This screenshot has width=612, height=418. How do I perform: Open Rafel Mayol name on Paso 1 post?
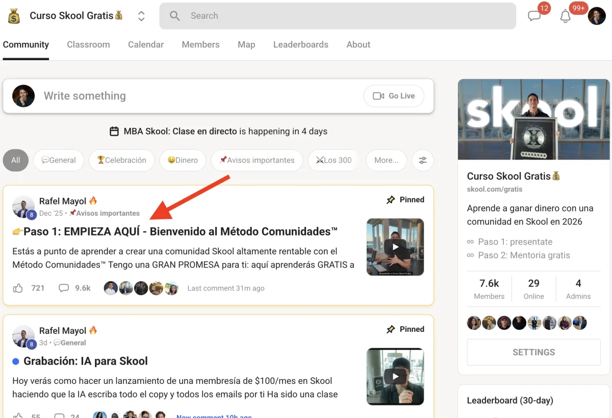tap(63, 201)
